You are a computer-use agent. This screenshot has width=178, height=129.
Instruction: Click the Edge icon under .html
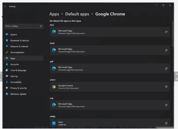pyautogui.click(x=54, y=50)
